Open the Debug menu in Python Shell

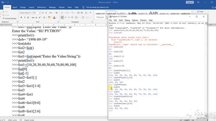(127, 20)
